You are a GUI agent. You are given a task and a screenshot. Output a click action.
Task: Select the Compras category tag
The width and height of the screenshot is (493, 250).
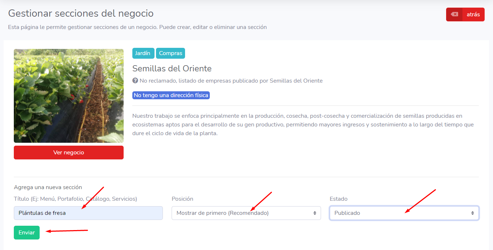tap(171, 53)
